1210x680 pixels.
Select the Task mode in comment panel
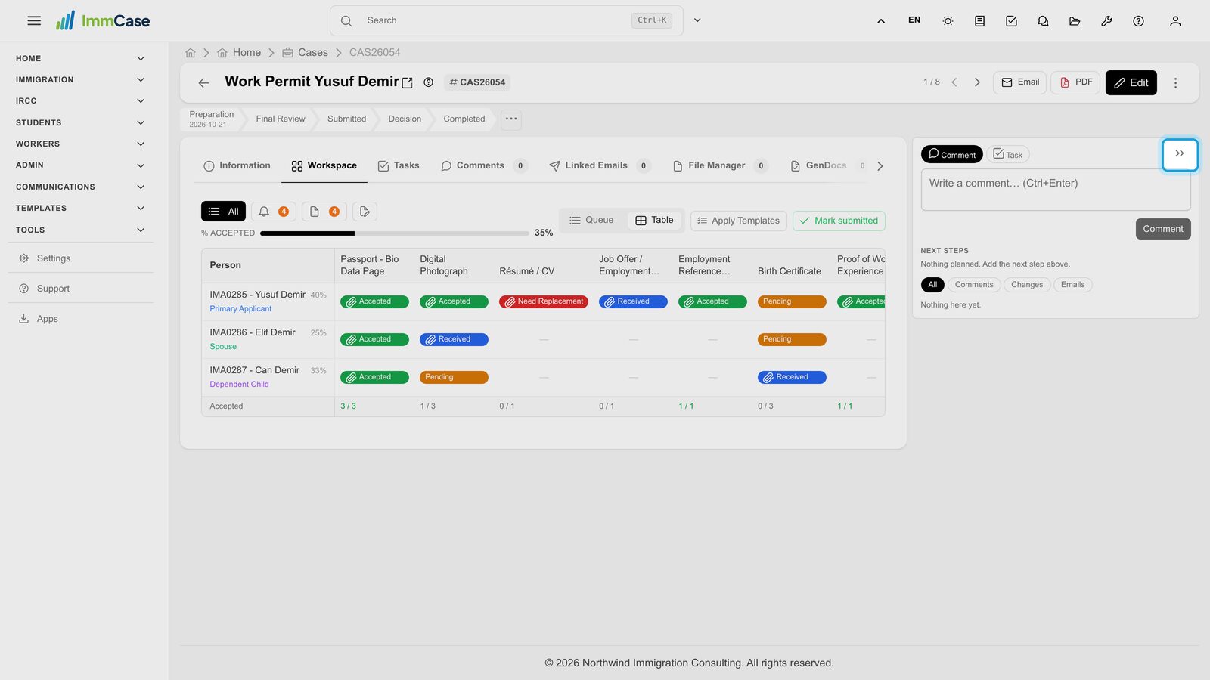pos(1007,155)
